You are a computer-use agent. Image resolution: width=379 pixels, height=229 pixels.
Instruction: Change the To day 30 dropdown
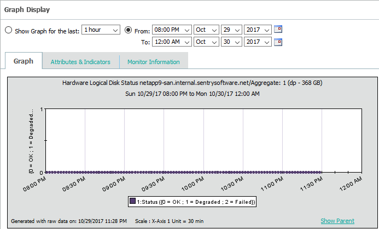231,42
